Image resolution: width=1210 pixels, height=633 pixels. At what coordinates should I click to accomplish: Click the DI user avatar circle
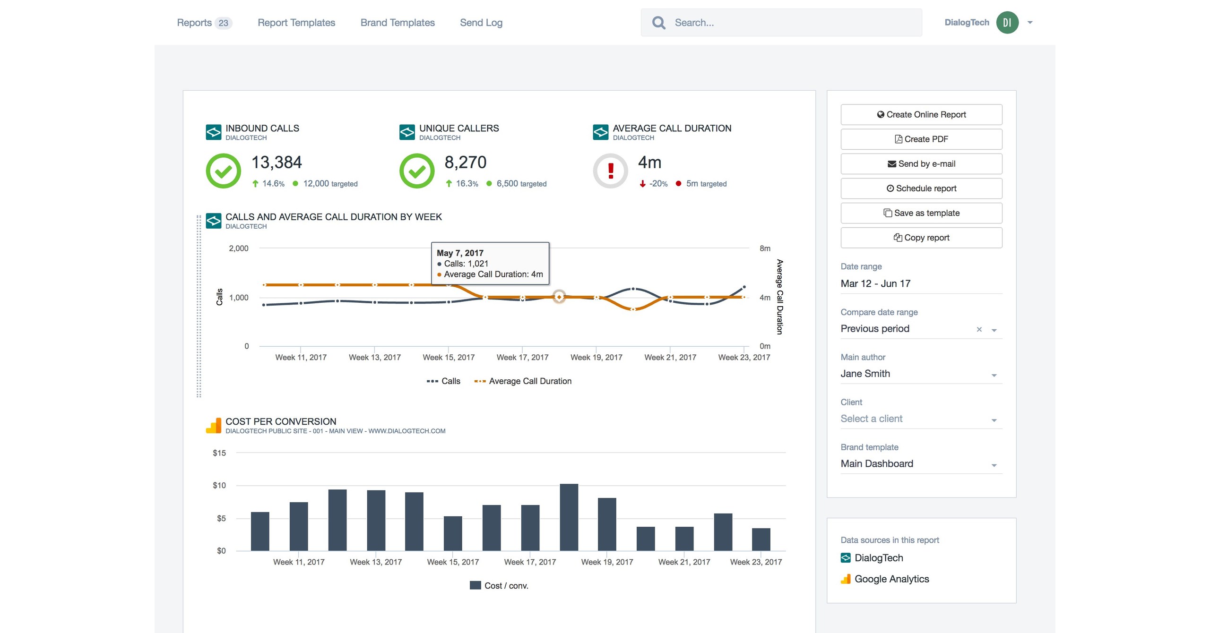point(1007,22)
